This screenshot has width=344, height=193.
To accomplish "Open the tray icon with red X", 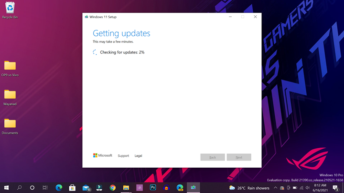I will pyautogui.click(x=282, y=188).
